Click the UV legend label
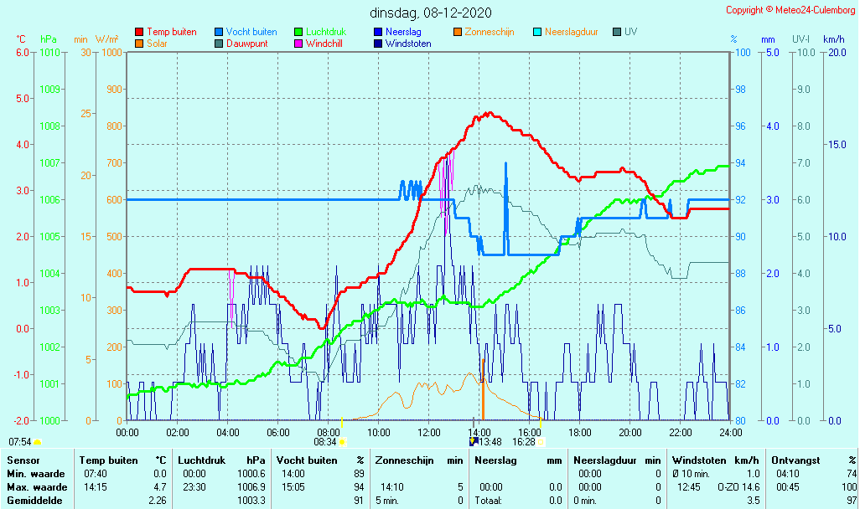This screenshot has height=509, width=860. [x=630, y=32]
